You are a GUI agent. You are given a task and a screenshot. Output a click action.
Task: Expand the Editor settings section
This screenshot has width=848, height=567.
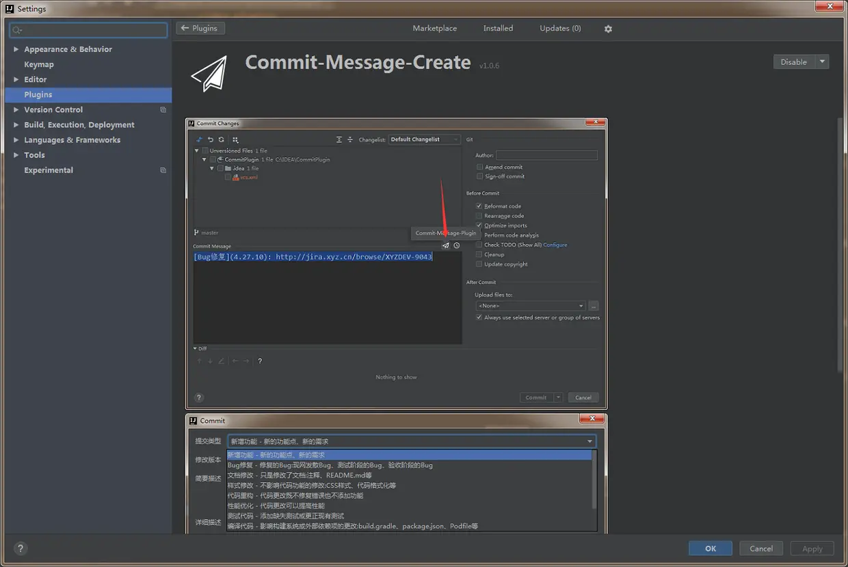[x=16, y=79]
